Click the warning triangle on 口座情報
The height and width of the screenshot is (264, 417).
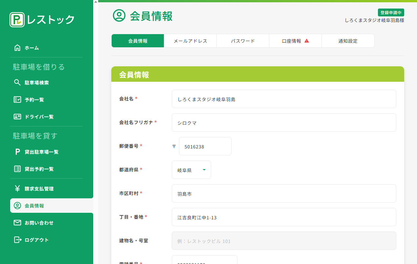307,41
